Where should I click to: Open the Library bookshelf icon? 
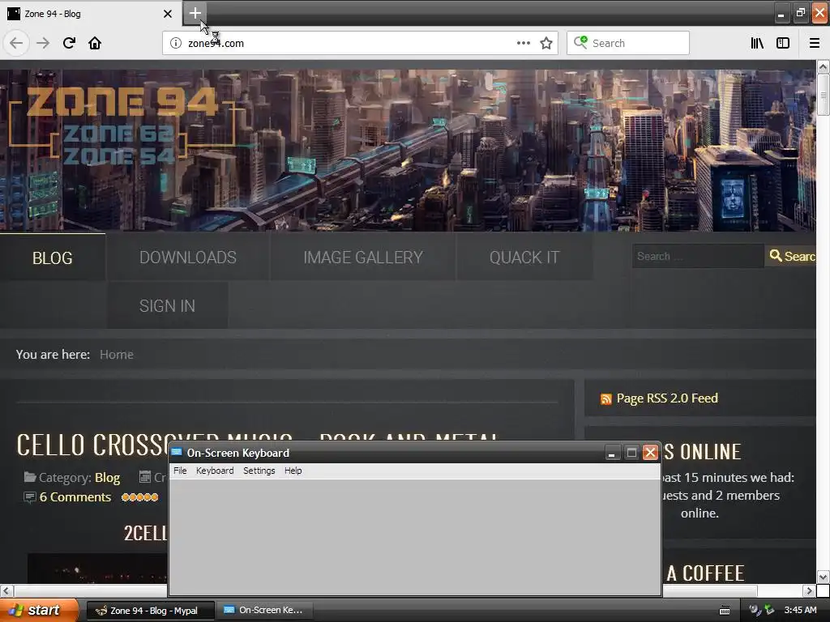pyautogui.click(x=757, y=43)
